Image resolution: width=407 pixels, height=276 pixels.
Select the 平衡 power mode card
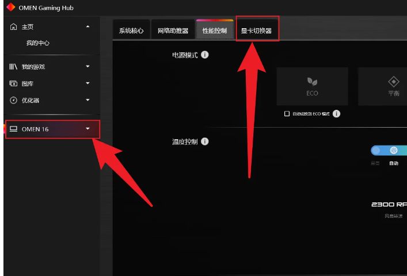click(383, 86)
